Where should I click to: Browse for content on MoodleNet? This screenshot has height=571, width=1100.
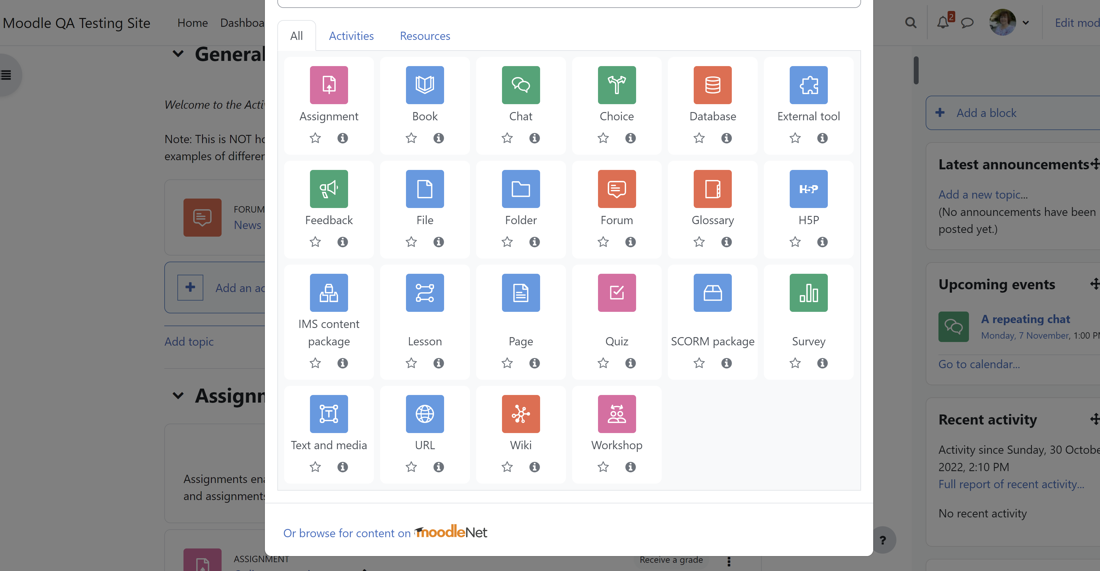(385, 532)
